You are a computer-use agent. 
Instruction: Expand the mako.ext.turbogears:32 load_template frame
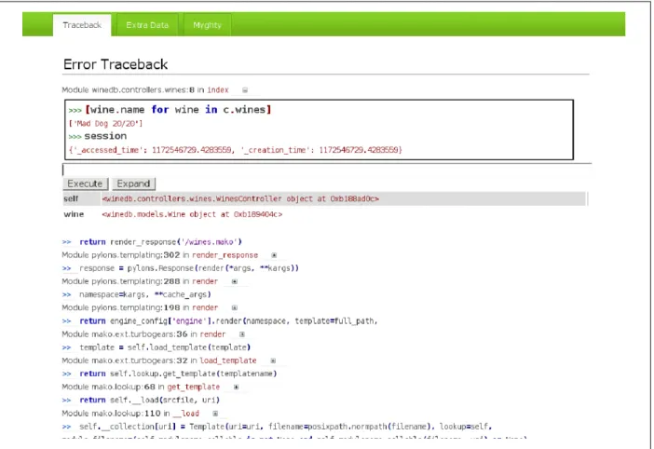tap(273, 361)
